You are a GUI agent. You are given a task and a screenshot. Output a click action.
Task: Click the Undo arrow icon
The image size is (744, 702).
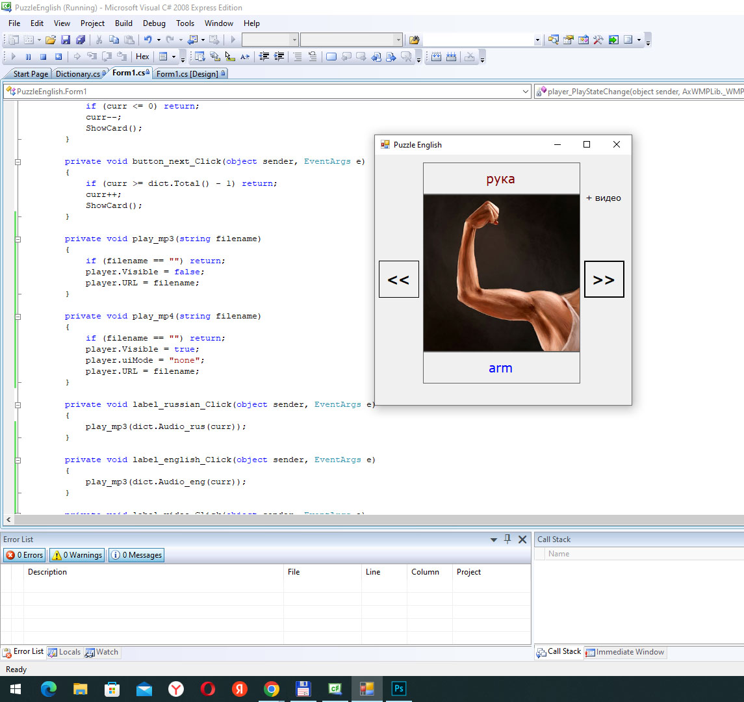[x=148, y=40]
